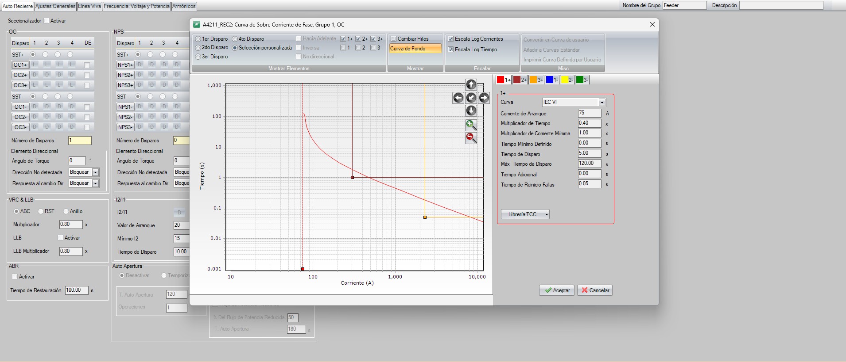This screenshot has height=362, width=846.
Task: Click the NPS1+ element button
Action: coord(125,65)
